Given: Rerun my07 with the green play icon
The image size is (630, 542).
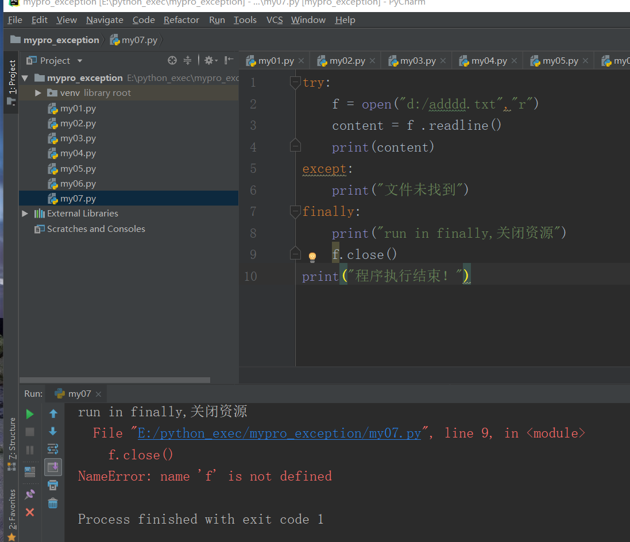Looking at the screenshot, I should click(30, 414).
